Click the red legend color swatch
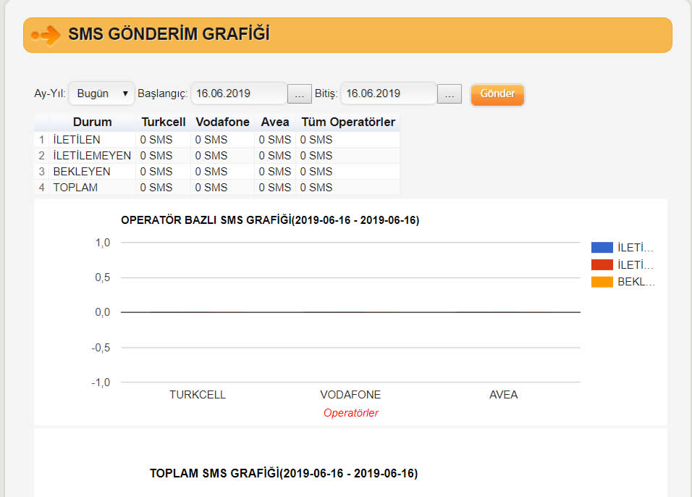Image resolution: width=692 pixels, height=497 pixels. click(x=602, y=265)
